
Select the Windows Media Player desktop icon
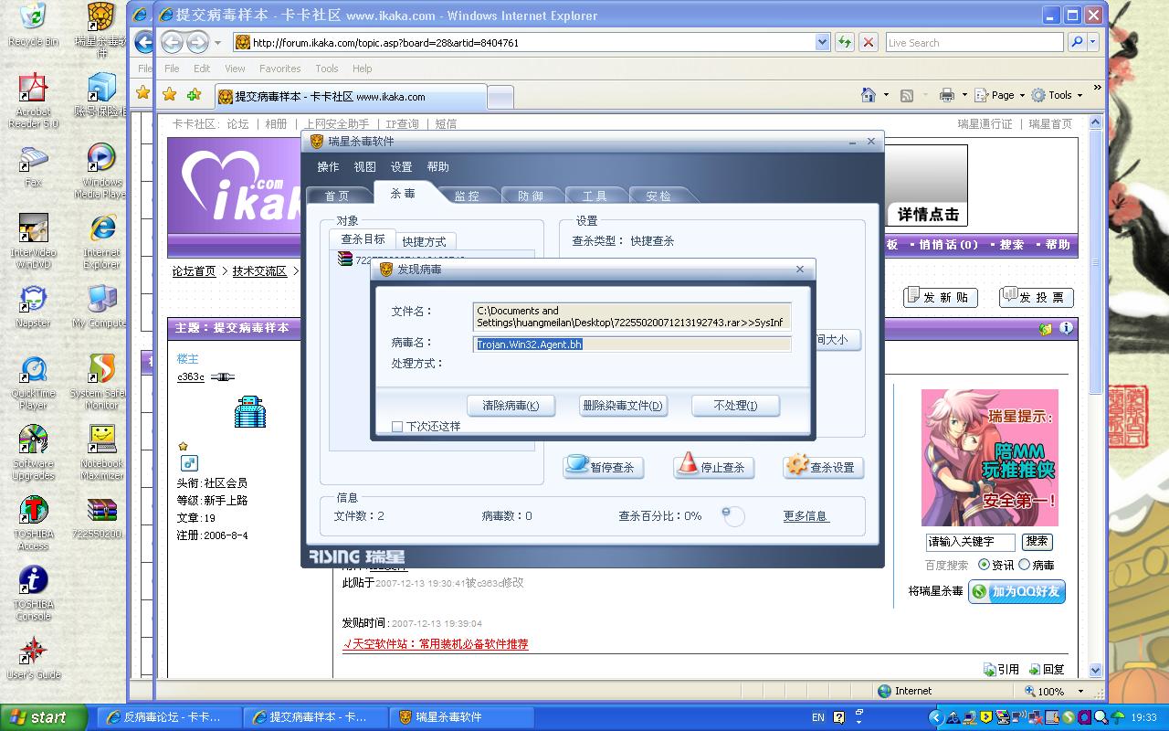pyautogui.click(x=101, y=171)
